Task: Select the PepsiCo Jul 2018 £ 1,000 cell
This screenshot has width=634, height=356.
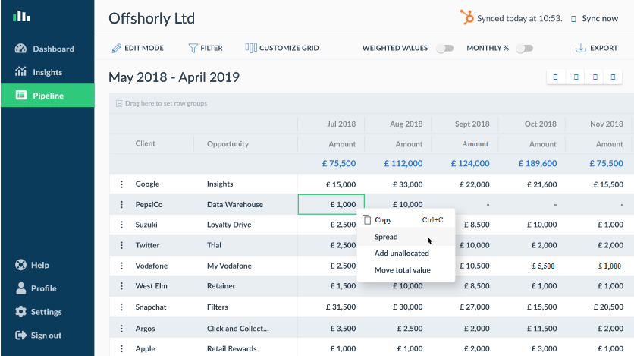Action: point(331,204)
